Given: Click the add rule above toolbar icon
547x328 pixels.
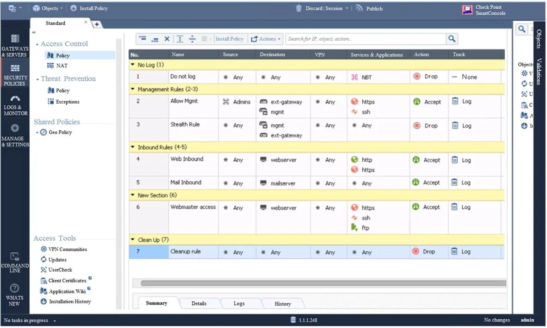Looking at the screenshot, I should click(x=143, y=39).
